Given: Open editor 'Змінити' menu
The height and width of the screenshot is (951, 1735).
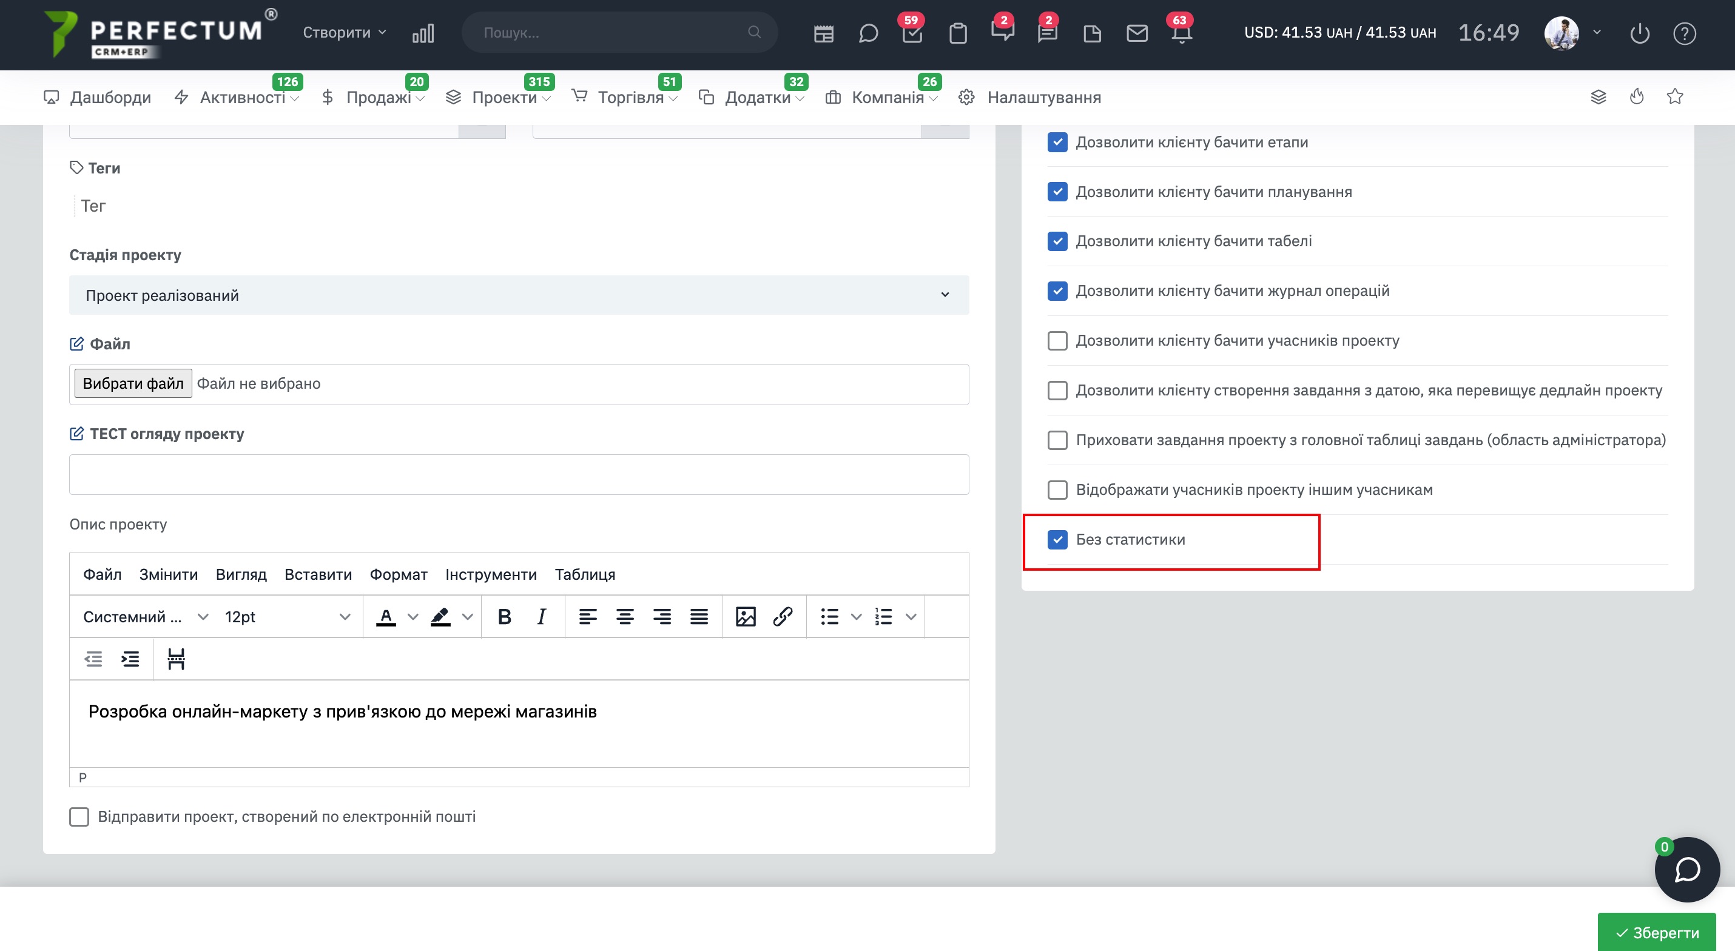Looking at the screenshot, I should (x=169, y=574).
